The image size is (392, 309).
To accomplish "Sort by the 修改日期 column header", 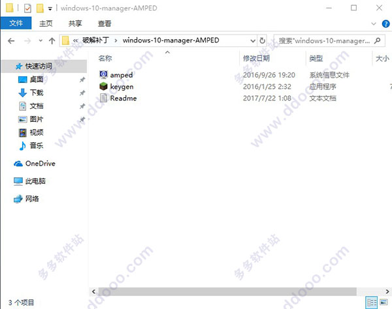I will [256, 59].
